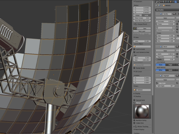Click New grease pencil button
The image size is (179, 134).
(x=145, y=29)
